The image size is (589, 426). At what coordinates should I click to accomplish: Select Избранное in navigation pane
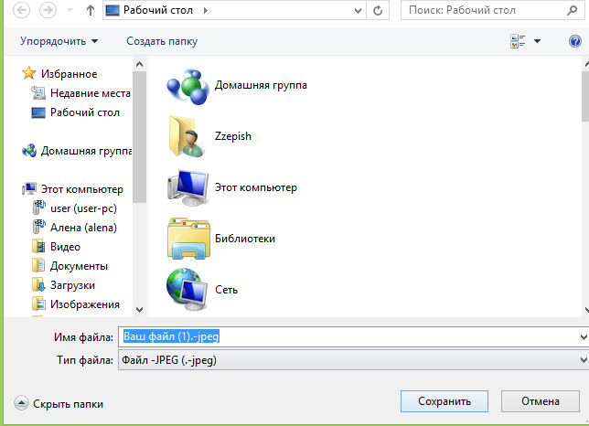70,74
